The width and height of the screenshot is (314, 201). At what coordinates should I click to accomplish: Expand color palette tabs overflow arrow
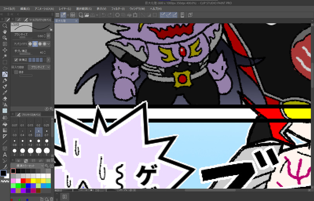click(x=53, y=160)
